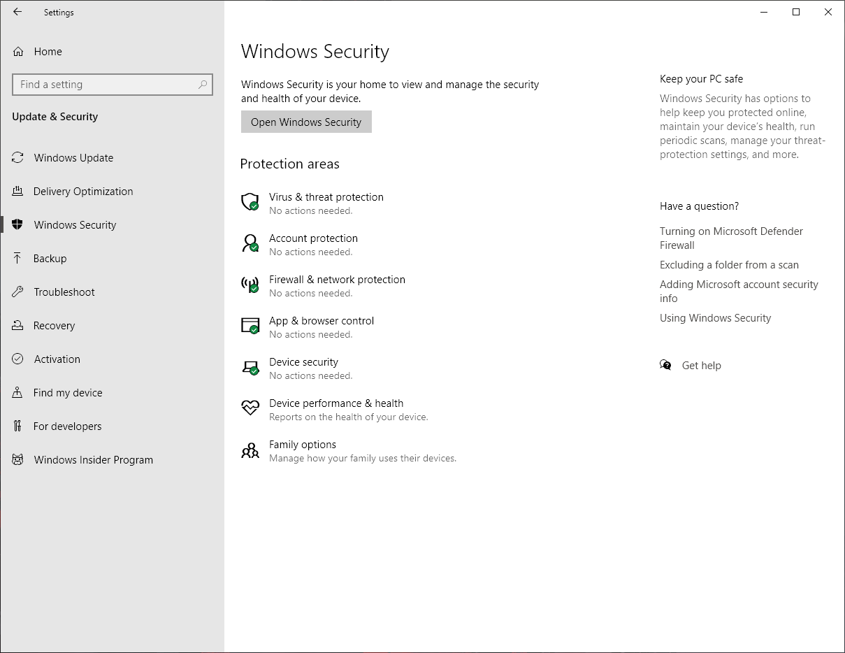This screenshot has height=653, width=845.
Task: Click the App & browser control window icon
Action: [250, 326]
